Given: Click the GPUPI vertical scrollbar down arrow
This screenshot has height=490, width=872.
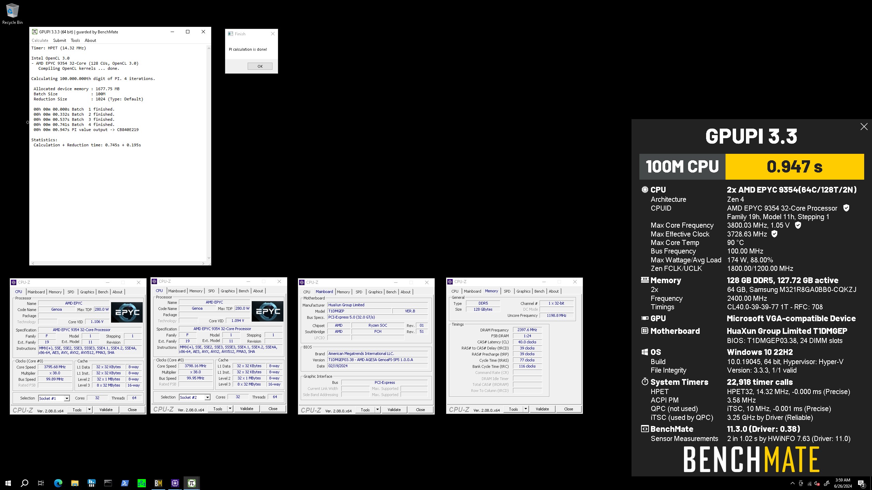Looking at the screenshot, I should coord(209,258).
